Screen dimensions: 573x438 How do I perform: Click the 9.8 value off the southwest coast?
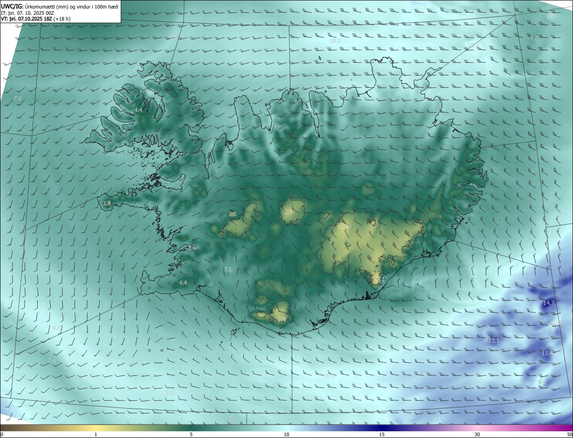point(56,328)
